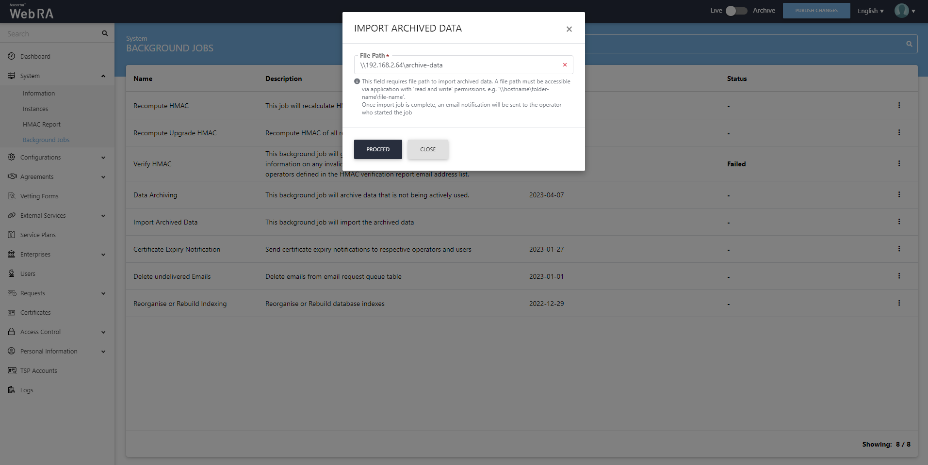Open the Dashboard menu item

click(35, 56)
